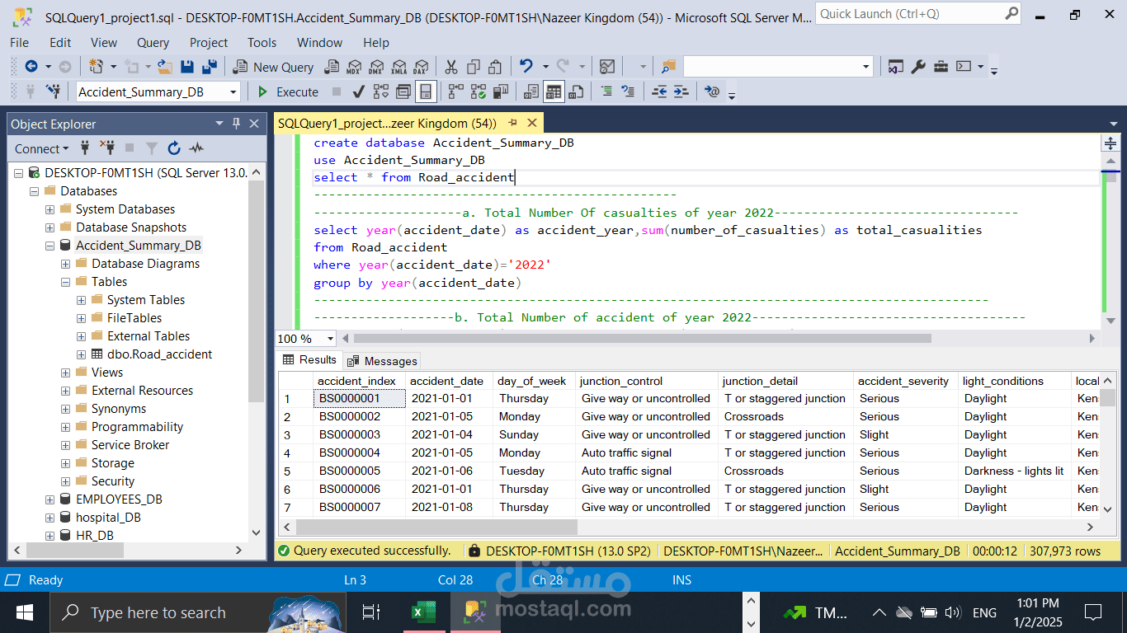
Task: Click the Comment Out Selected Lines icon
Action: (606, 91)
